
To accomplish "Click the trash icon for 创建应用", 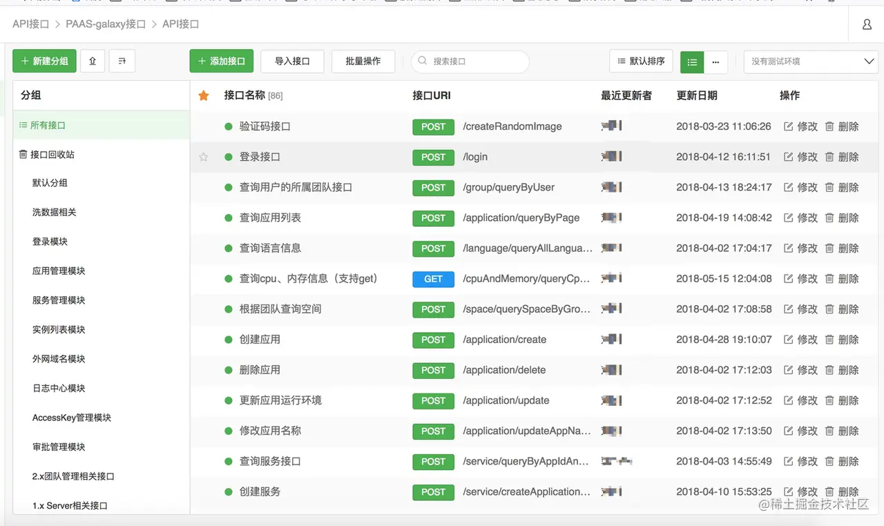I will [x=829, y=340].
